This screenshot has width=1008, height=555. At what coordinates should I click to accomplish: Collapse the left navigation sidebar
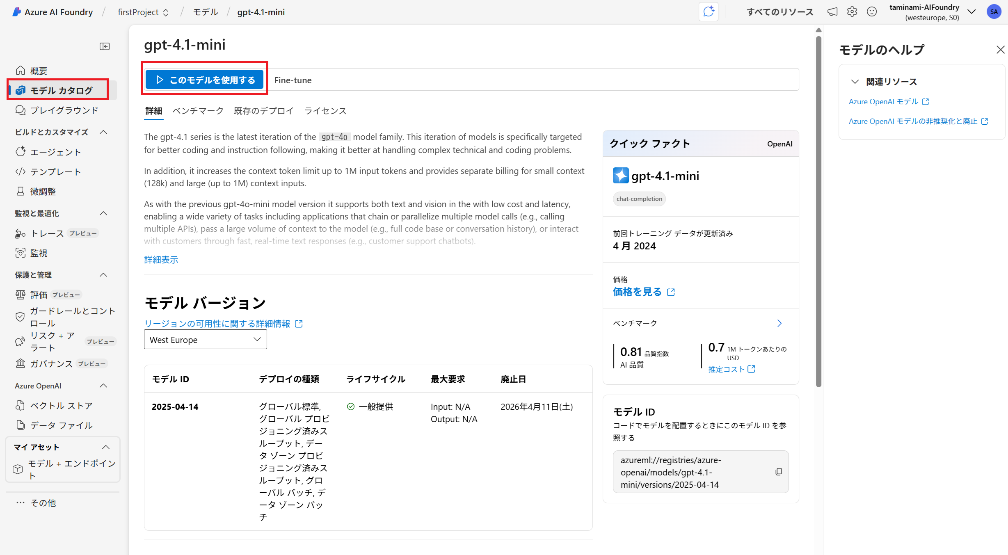(x=105, y=46)
